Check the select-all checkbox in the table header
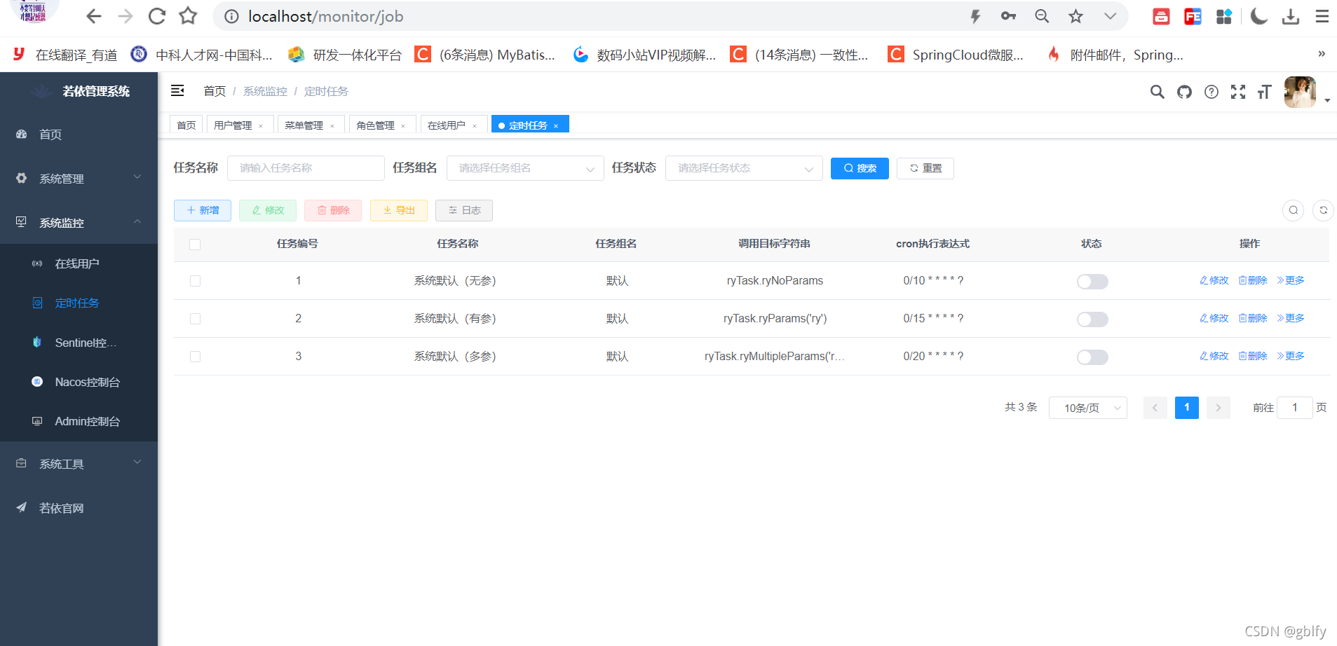This screenshot has height=646, width=1337. [194, 244]
